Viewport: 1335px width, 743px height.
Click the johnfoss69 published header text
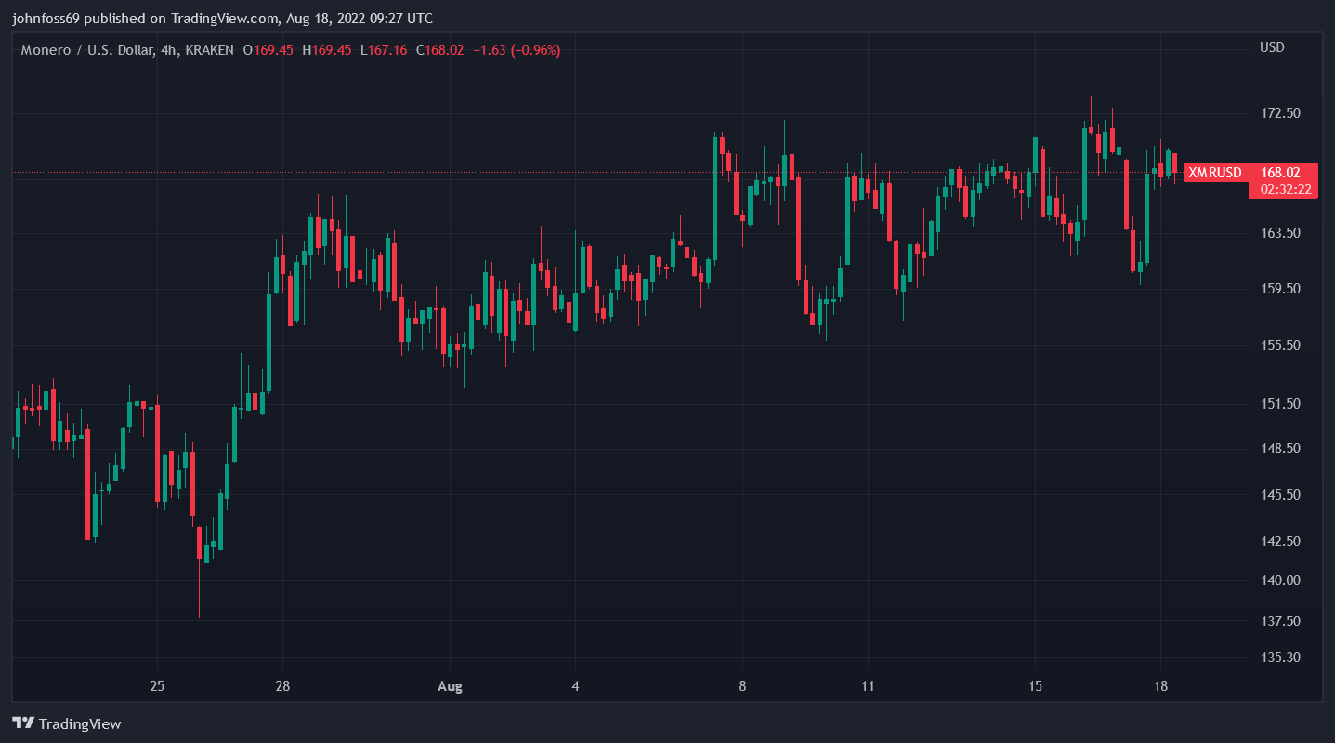point(222,18)
